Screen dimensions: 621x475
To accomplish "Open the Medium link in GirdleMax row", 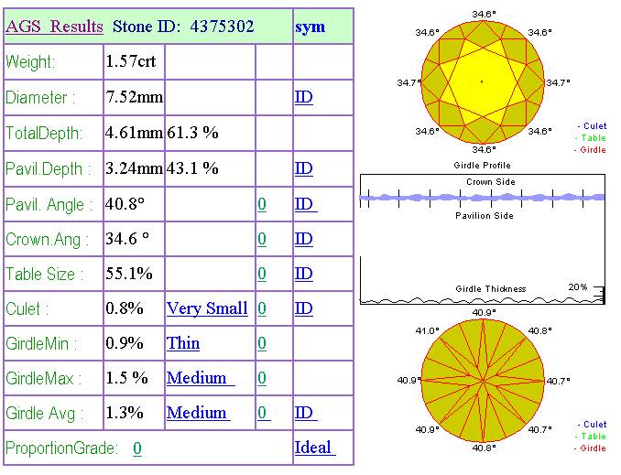I will click(x=201, y=378).
